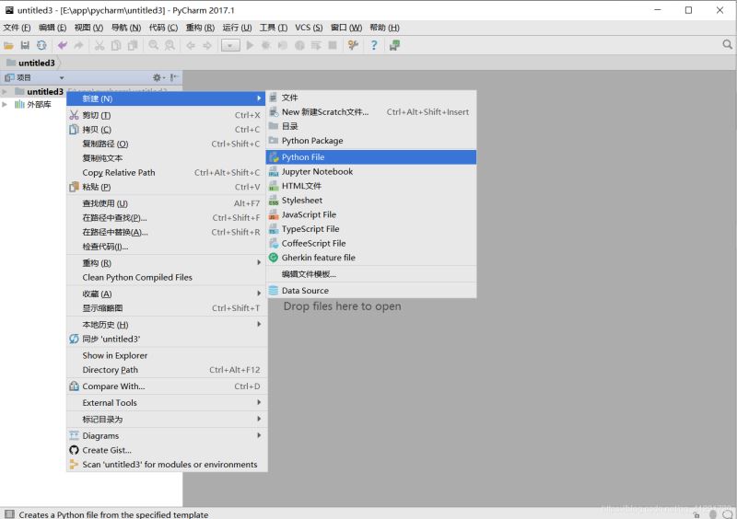Select Copy Relative Path menu entry
This screenshot has height=519, width=737.
point(167,173)
